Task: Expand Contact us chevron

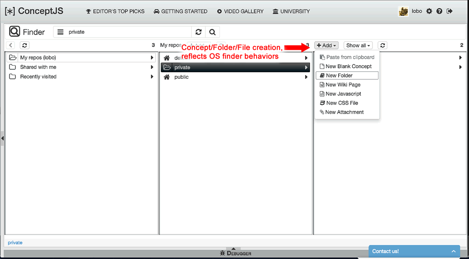Action: 454,251
